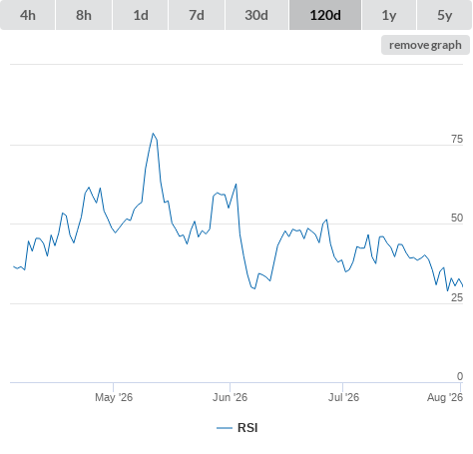Select the 30d time range tab
The width and height of the screenshot is (473, 454).
pos(256,15)
